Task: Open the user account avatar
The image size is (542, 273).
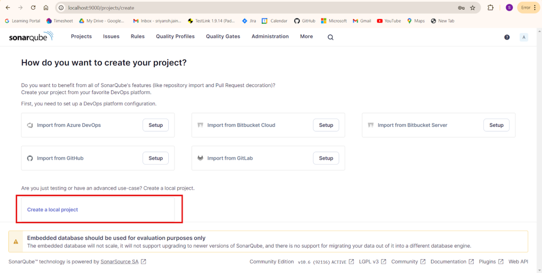Action: click(x=524, y=37)
